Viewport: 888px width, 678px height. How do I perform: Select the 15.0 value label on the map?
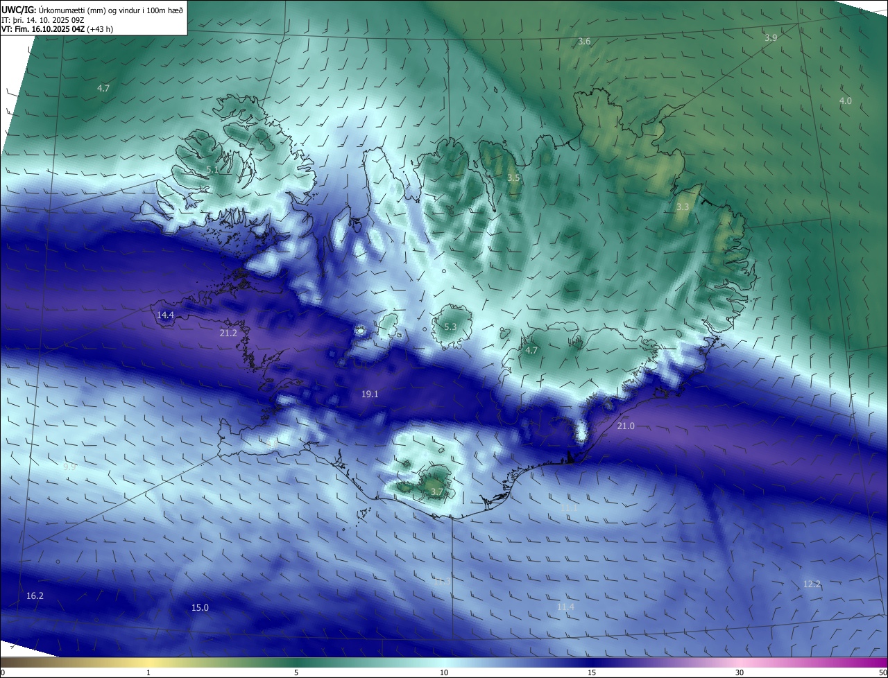[200, 608]
